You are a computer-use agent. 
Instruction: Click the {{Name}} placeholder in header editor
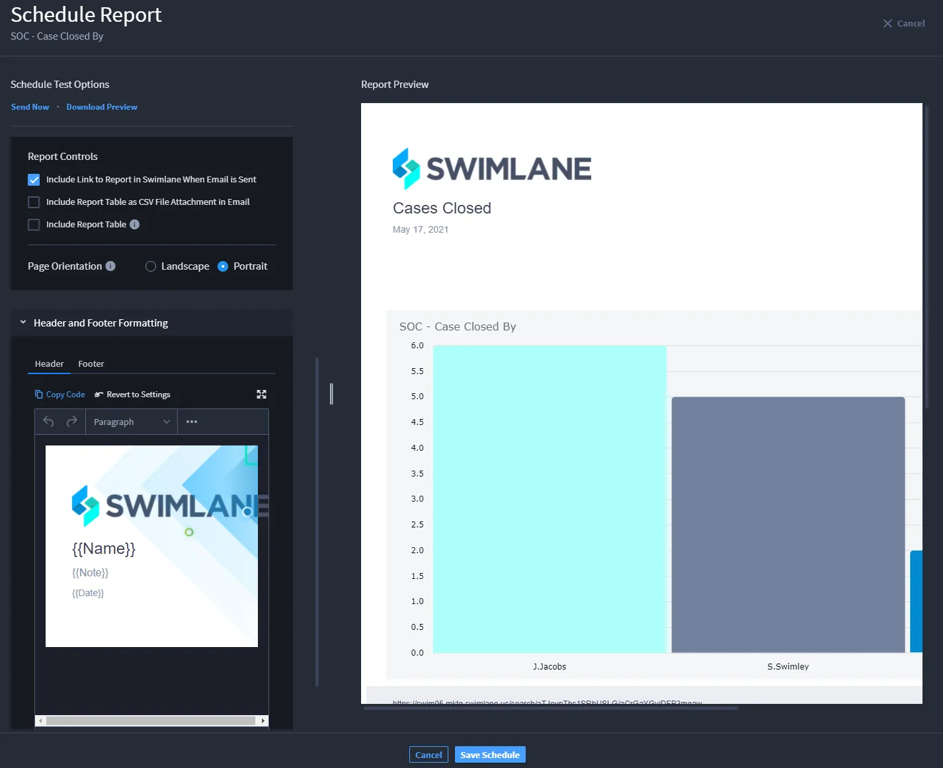point(104,549)
